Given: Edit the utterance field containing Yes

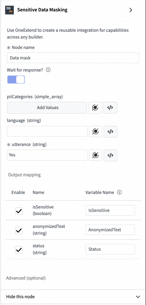Looking at the screenshot, I should (47, 155).
